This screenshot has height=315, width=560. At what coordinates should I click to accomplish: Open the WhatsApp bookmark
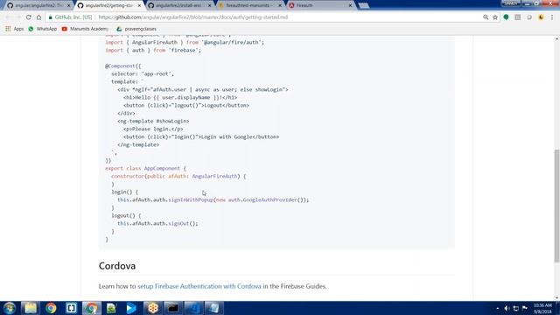coord(43,29)
